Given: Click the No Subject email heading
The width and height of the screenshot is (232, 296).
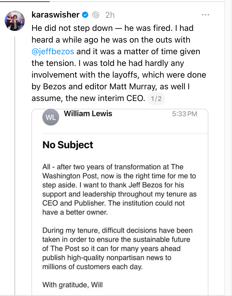Looking at the screenshot, I should tap(68, 145).
